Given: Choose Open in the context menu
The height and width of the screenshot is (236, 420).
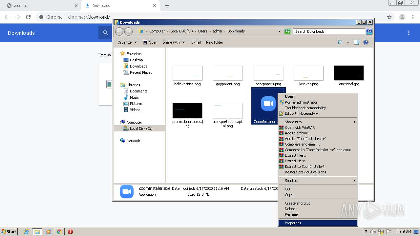Looking at the screenshot, I should point(318,96).
